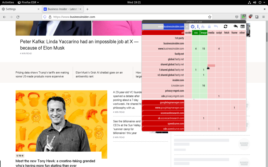Click the browser forward arrow
Viewport: 268px width, 167px height.
click(11, 17)
